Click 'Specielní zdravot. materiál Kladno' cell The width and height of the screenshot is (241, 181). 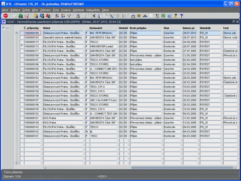tap(63, 37)
